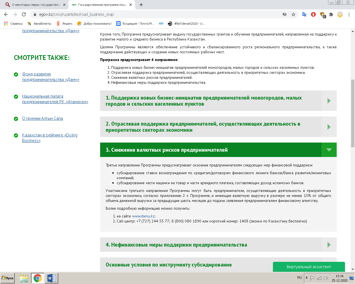View site security lock icon
The height and width of the screenshot is (284, 355).
[35, 14]
